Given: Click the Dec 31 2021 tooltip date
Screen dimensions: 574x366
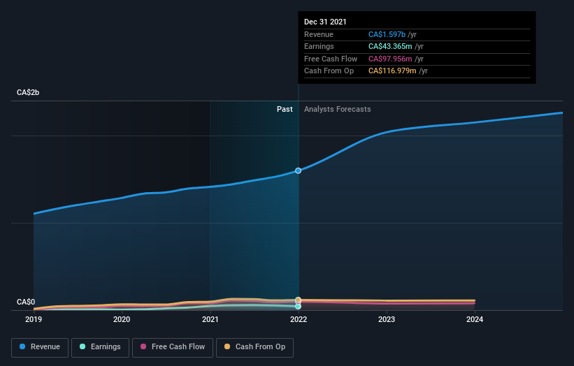Looking at the screenshot, I should [325, 22].
